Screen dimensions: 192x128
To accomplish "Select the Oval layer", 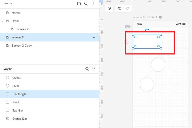I will (x=49, y=86).
